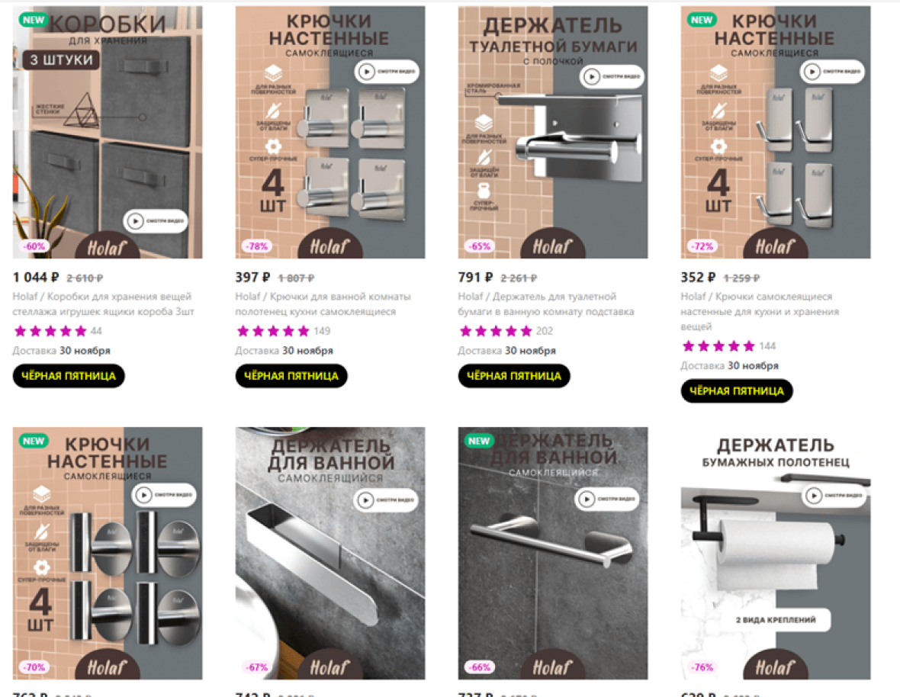Screen dimensions: 900x697
Task: Click the -78% discount badge
Action: (256, 246)
